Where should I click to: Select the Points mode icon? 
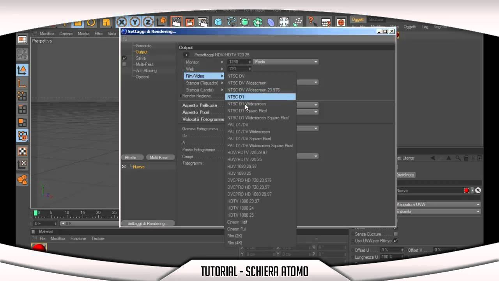click(x=22, y=96)
